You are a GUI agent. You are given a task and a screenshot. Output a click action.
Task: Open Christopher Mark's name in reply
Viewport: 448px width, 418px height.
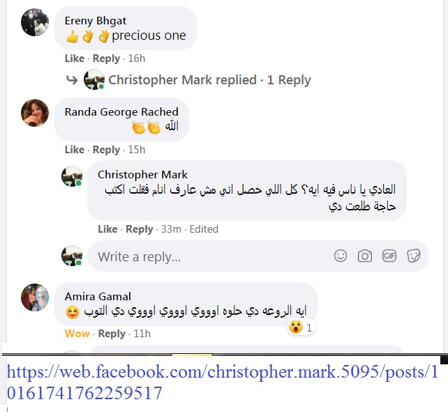click(142, 175)
